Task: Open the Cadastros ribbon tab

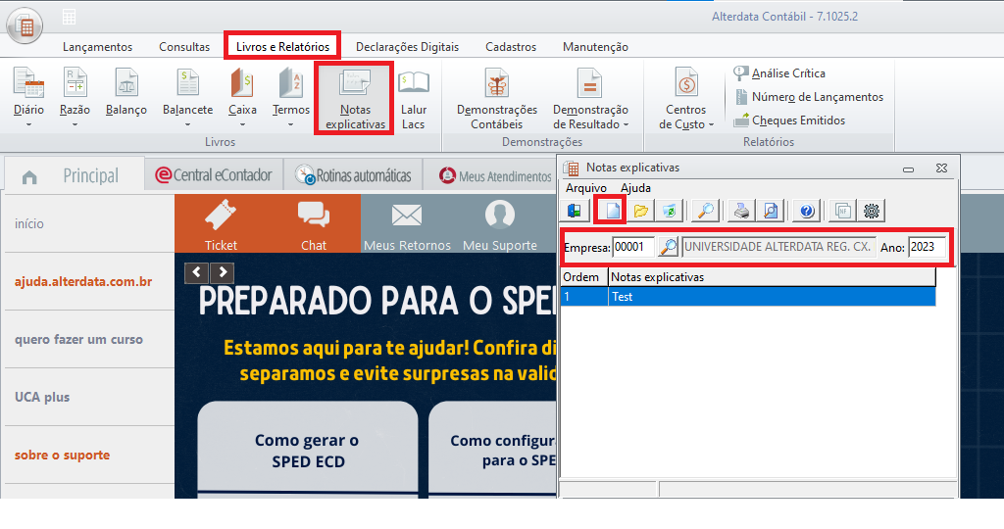Action: coord(511,47)
